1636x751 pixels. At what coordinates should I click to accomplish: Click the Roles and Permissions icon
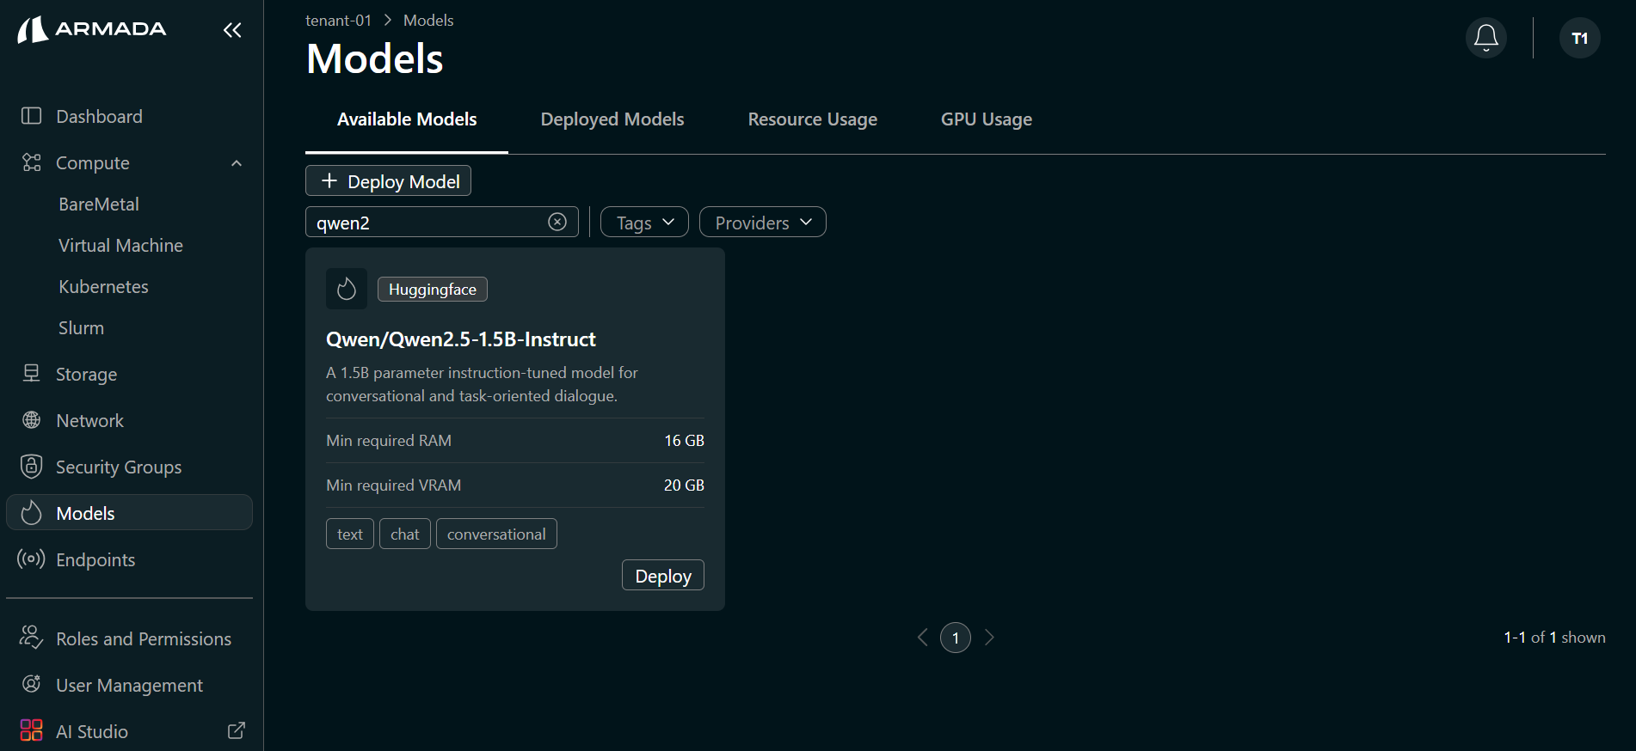tap(32, 638)
